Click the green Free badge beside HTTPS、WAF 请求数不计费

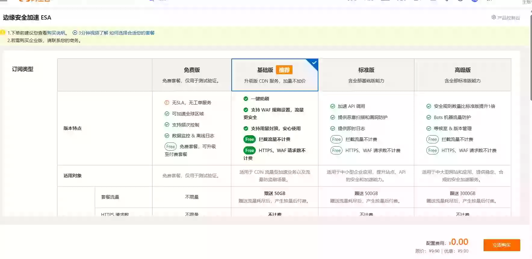pyautogui.click(x=249, y=151)
